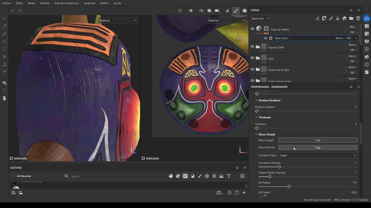Filter assets by Smart masks icon
Screen dimensions: 371x208
tap(185, 176)
